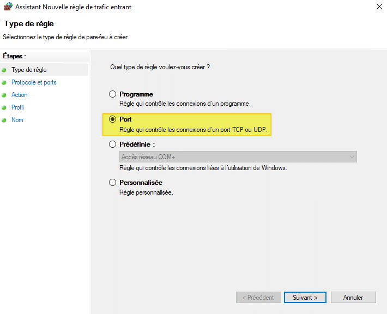Click green bullet beside Profil step

(x=4, y=108)
